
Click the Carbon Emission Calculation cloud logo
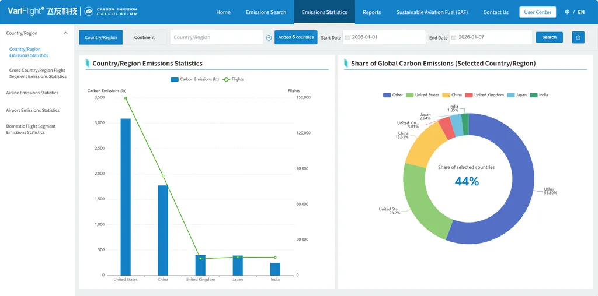click(x=110, y=12)
